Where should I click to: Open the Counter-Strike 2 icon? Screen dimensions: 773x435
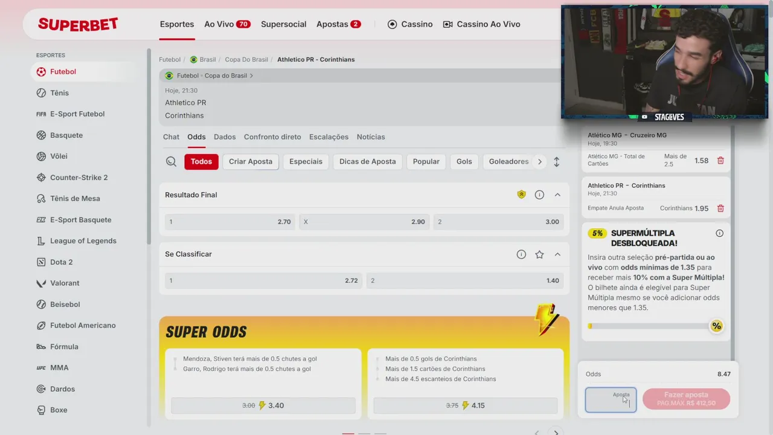pyautogui.click(x=41, y=178)
